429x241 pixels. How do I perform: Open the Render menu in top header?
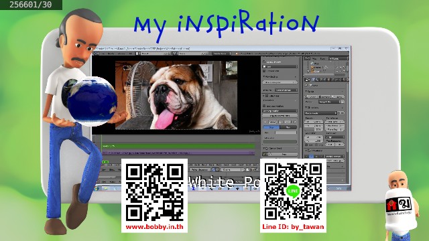pos(111,54)
